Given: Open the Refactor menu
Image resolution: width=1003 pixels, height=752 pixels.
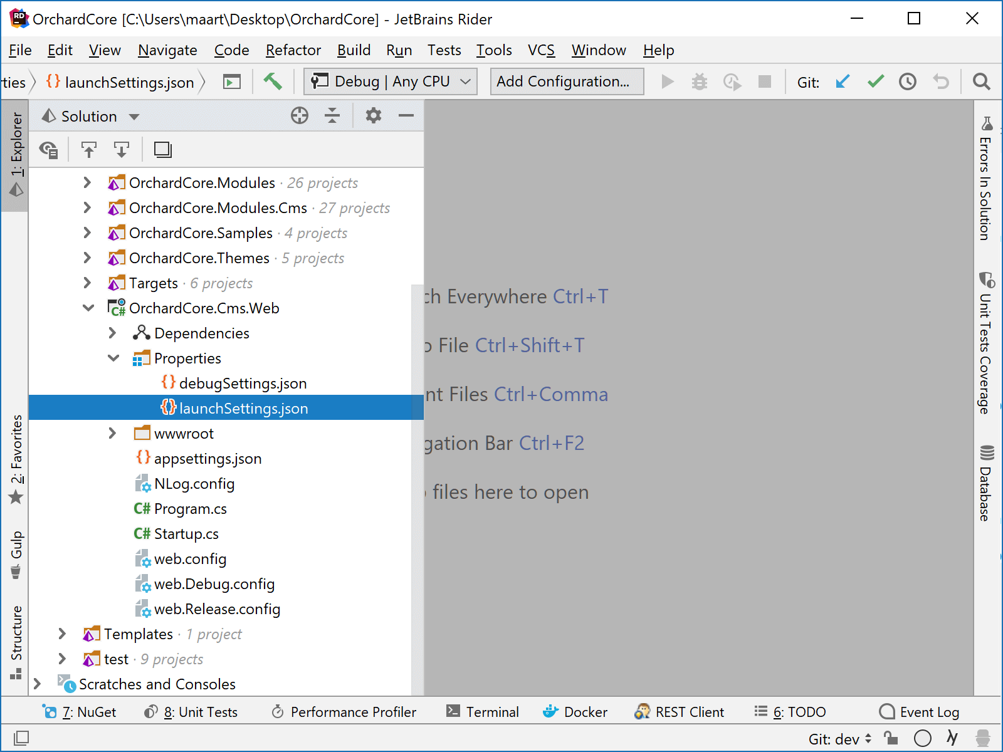Looking at the screenshot, I should pos(293,50).
